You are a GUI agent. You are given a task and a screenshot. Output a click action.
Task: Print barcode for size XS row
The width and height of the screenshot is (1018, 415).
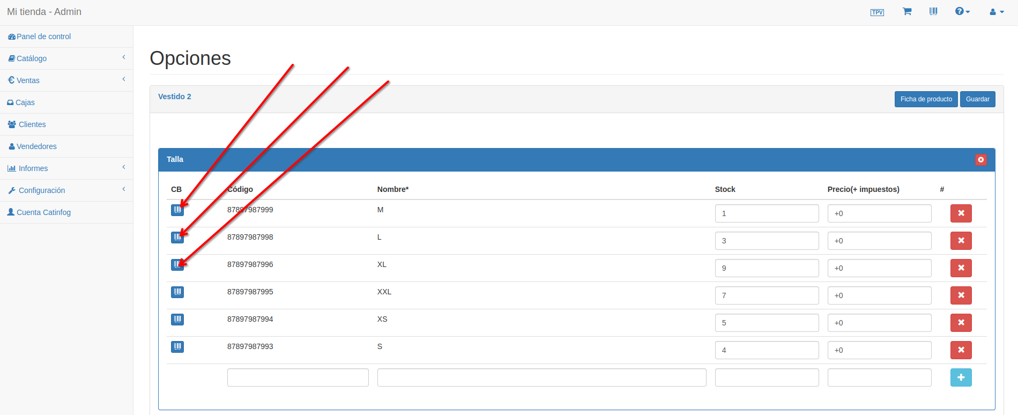click(x=177, y=320)
